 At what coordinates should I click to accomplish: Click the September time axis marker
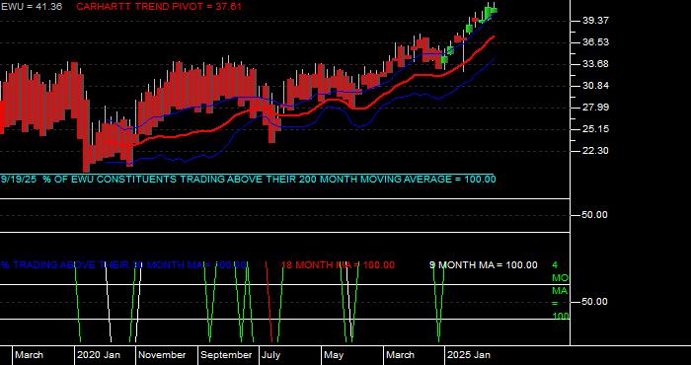226,355
